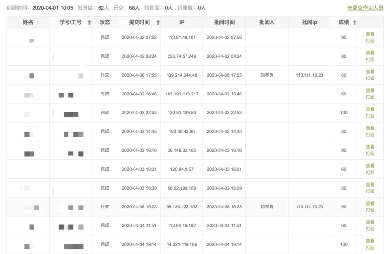Click sort arrow beside 成绩 header
Viewport: 388px width, 254px height.
(354, 23)
